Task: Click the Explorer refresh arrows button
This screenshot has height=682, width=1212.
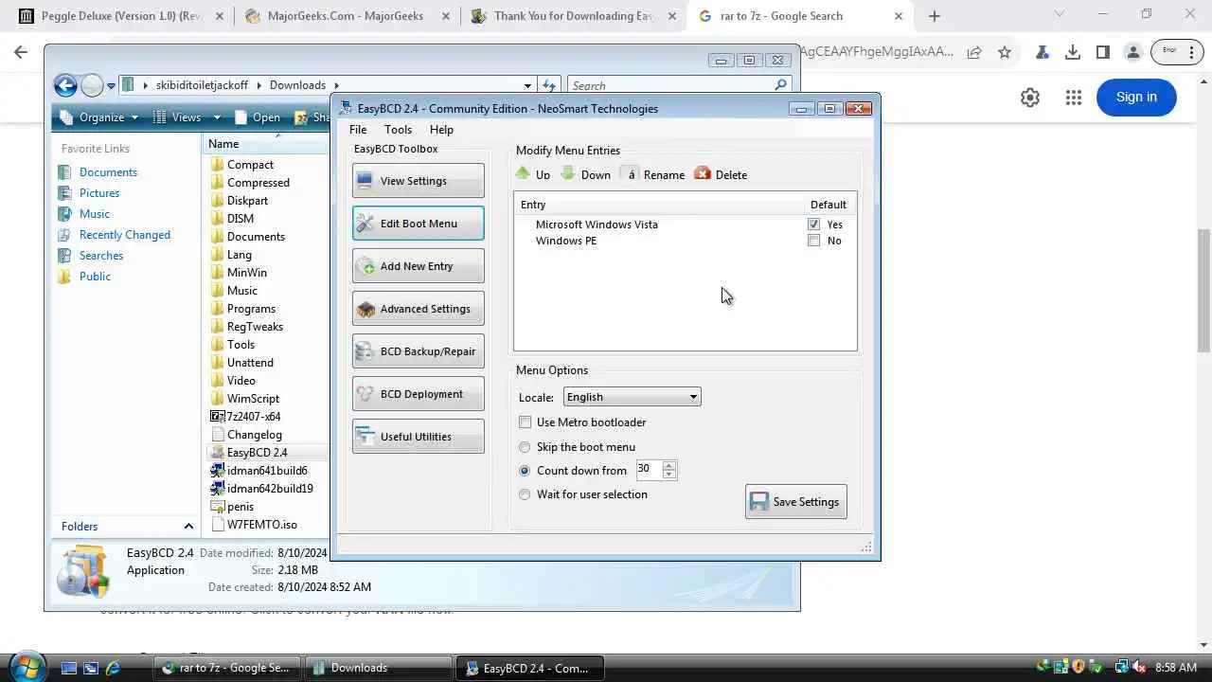Action: point(549,85)
